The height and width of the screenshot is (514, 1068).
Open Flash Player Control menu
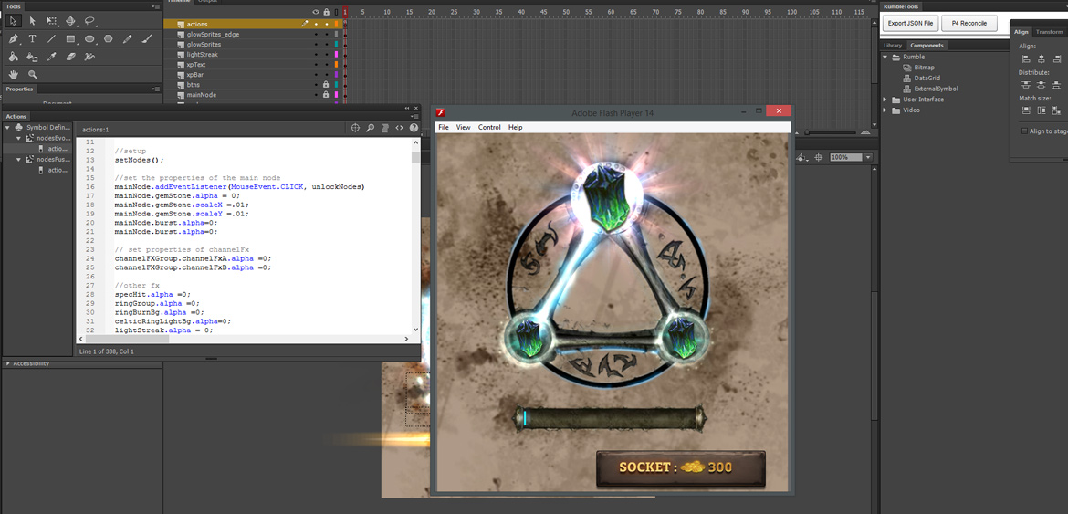[489, 127]
